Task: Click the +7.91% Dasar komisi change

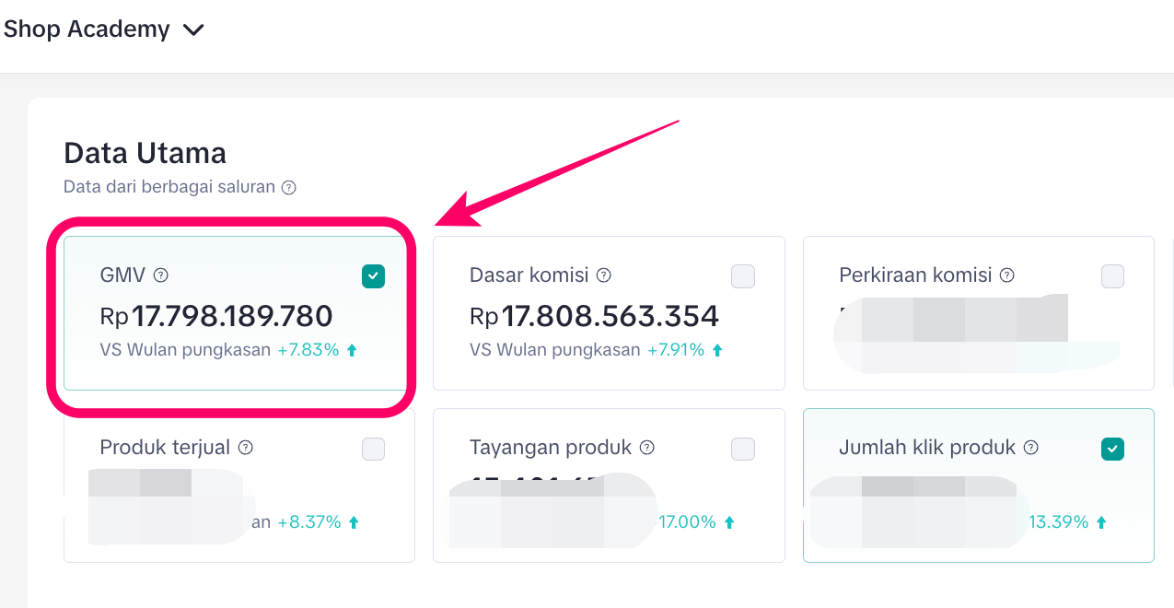Action: (x=677, y=350)
